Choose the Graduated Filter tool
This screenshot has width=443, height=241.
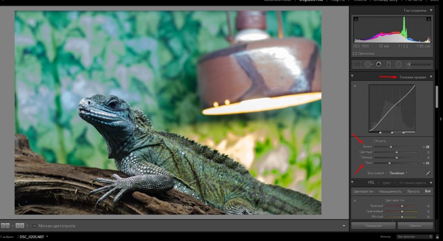[388, 64]
